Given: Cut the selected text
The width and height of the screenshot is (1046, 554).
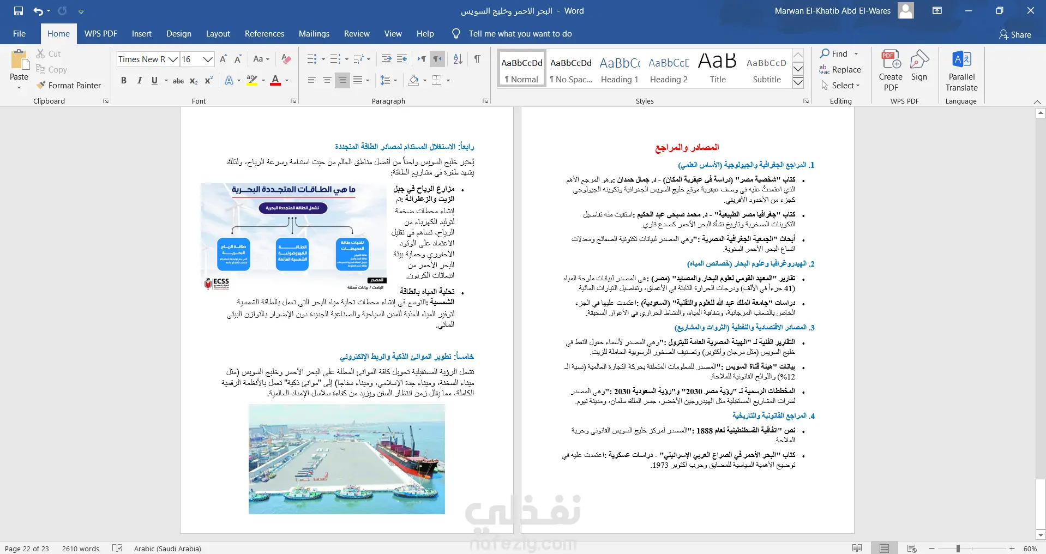Looking at the screenshot, I should click(x=48, y=53).
